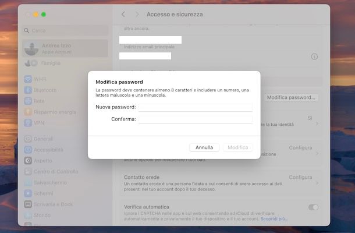The image size is (355, 233).
Task: Click the greyed Modifica button in dialog
Action: click(237, 147)
